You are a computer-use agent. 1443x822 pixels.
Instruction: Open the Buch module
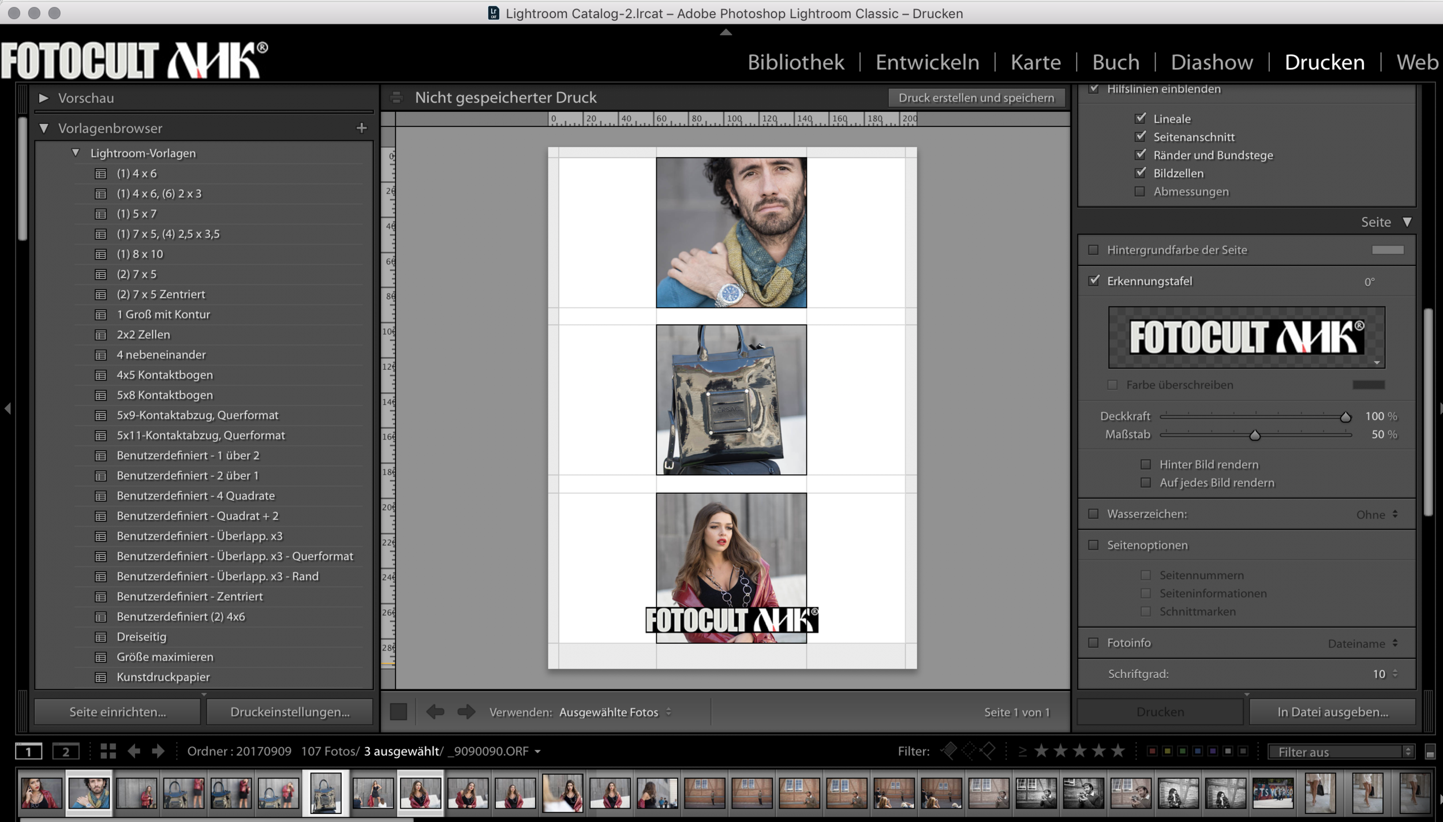[1115, 62]
